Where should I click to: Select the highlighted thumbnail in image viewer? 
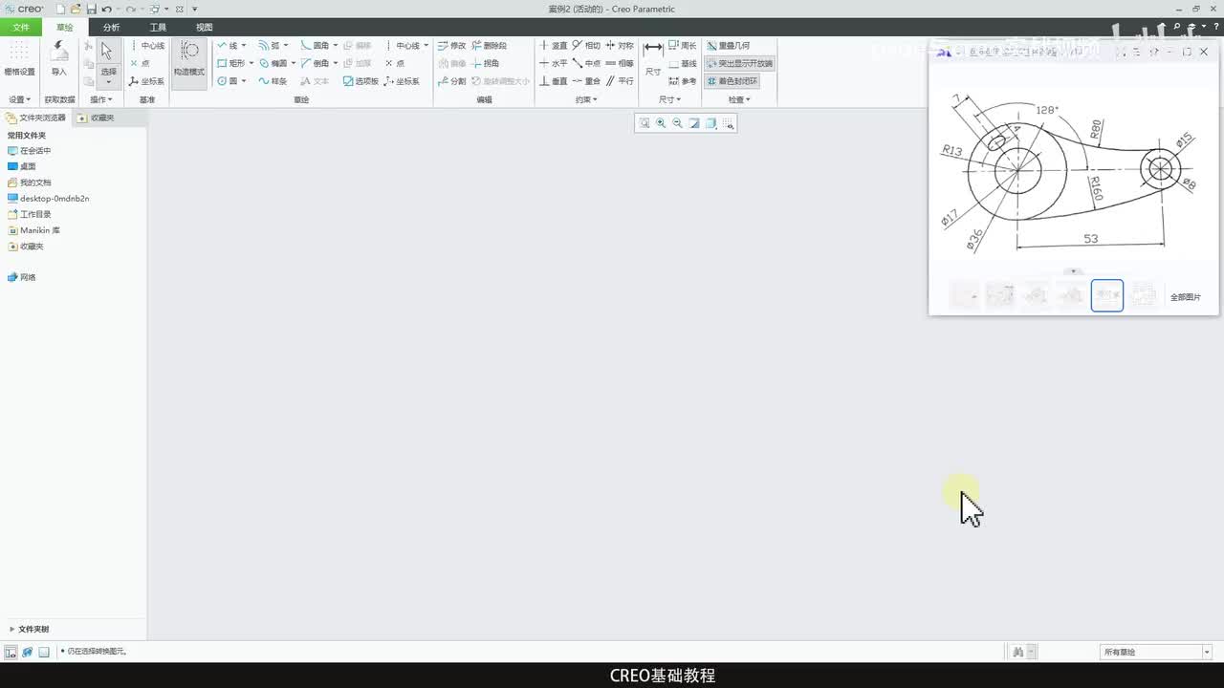click(1107, 296)
